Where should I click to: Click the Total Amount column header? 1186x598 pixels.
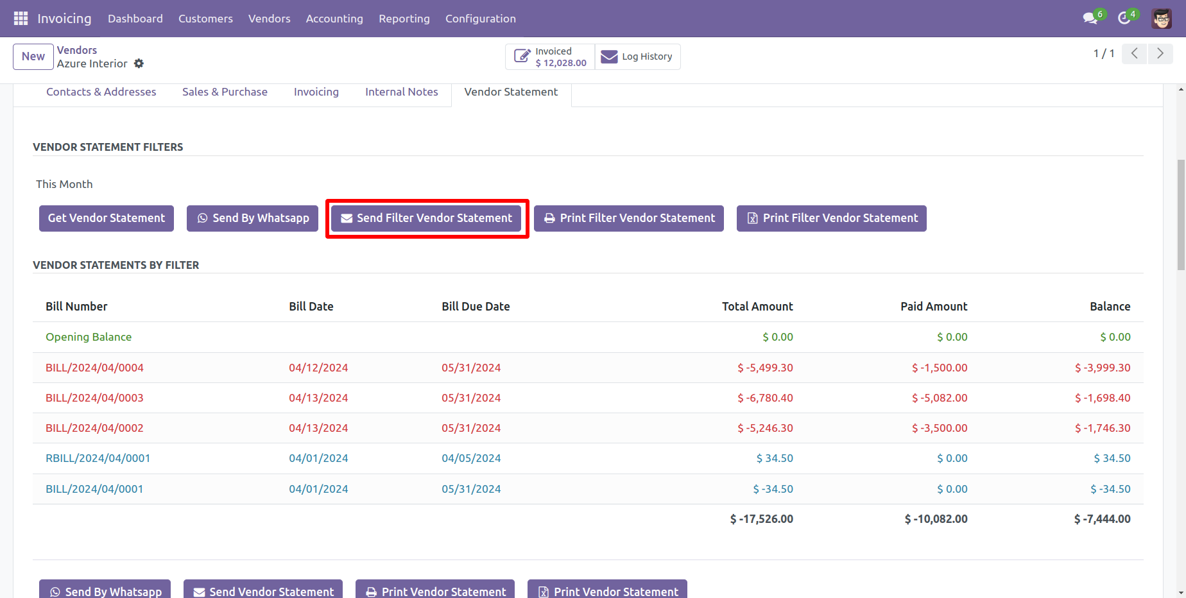[757, 307]
